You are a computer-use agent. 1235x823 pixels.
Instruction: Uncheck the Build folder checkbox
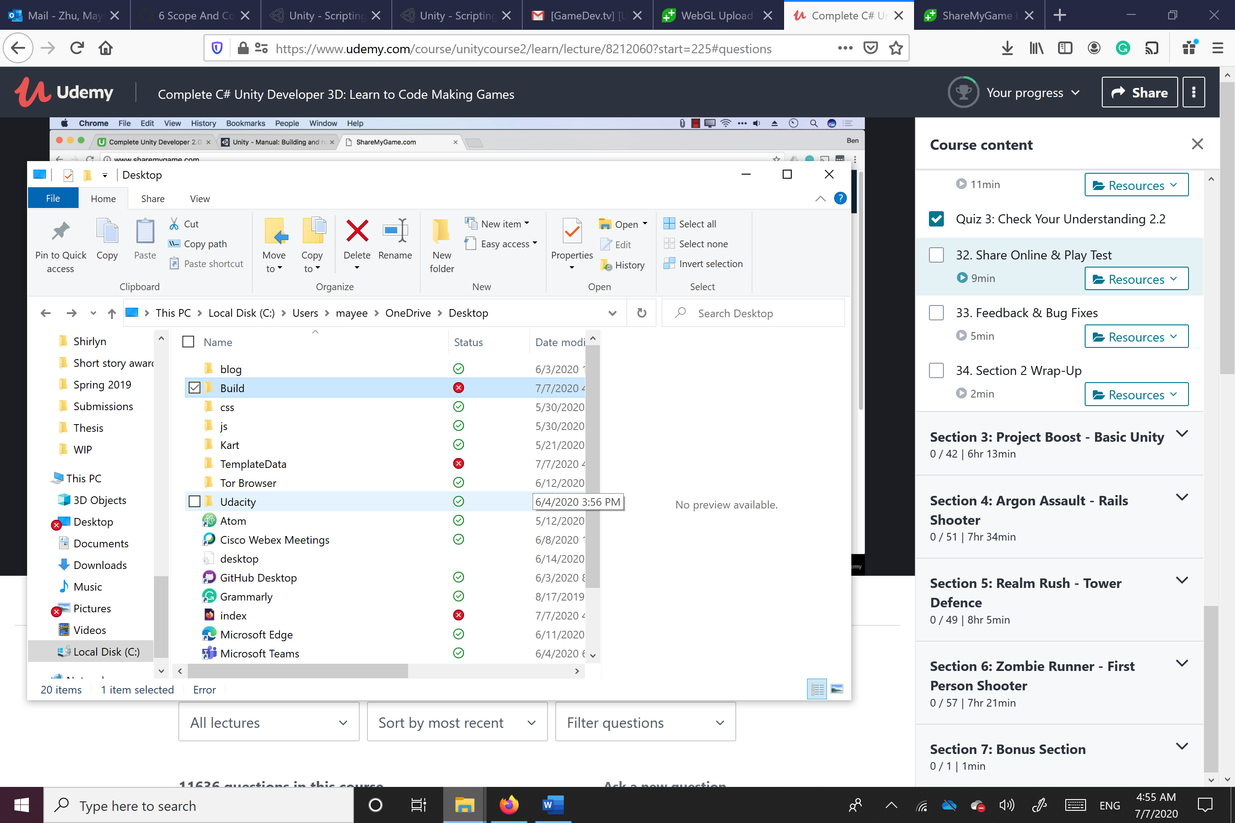[x=195, y=388]
